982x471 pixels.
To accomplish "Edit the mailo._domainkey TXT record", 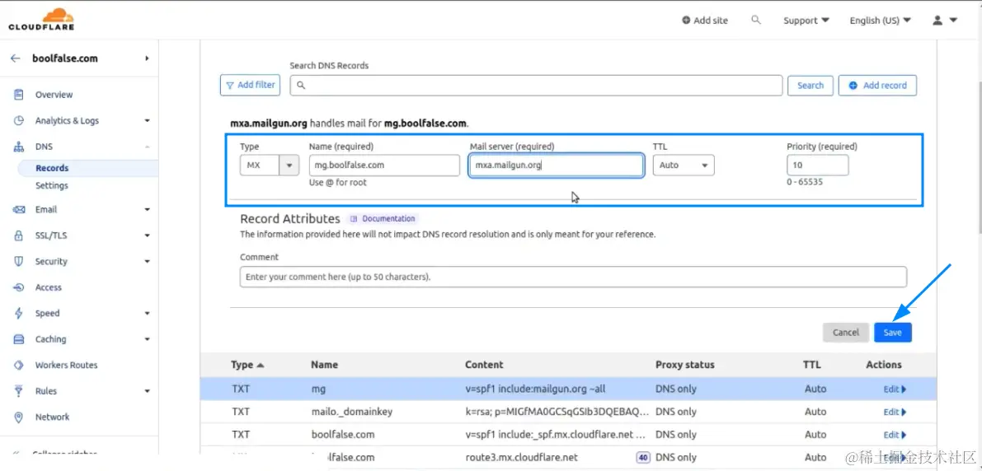I will 895,413.
